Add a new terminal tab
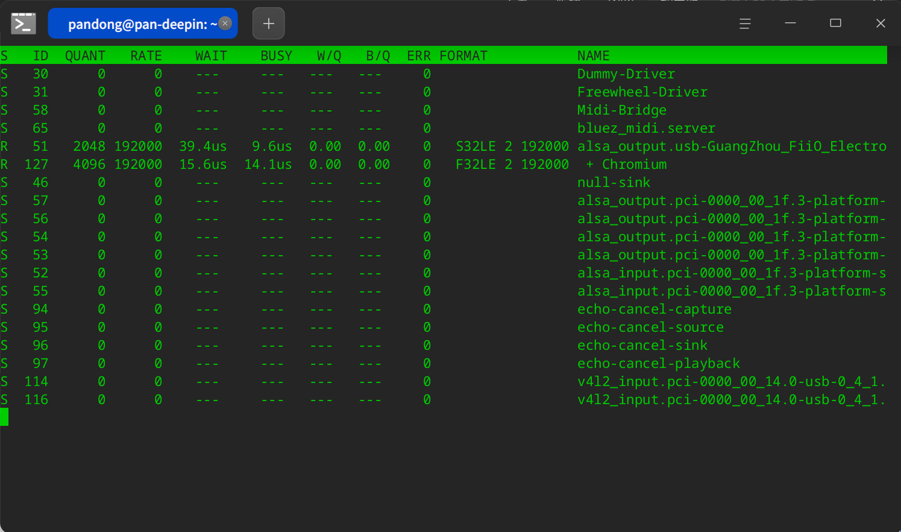Screen dimensions: 901x532 (268, 24)
